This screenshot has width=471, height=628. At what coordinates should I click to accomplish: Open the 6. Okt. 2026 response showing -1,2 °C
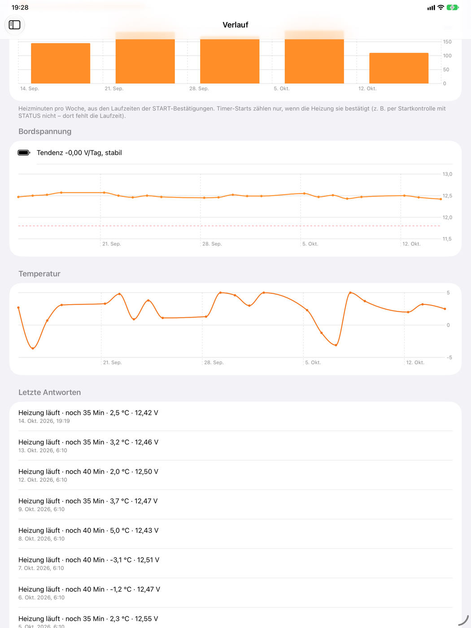pyautogui.click(x=235, y=593)
